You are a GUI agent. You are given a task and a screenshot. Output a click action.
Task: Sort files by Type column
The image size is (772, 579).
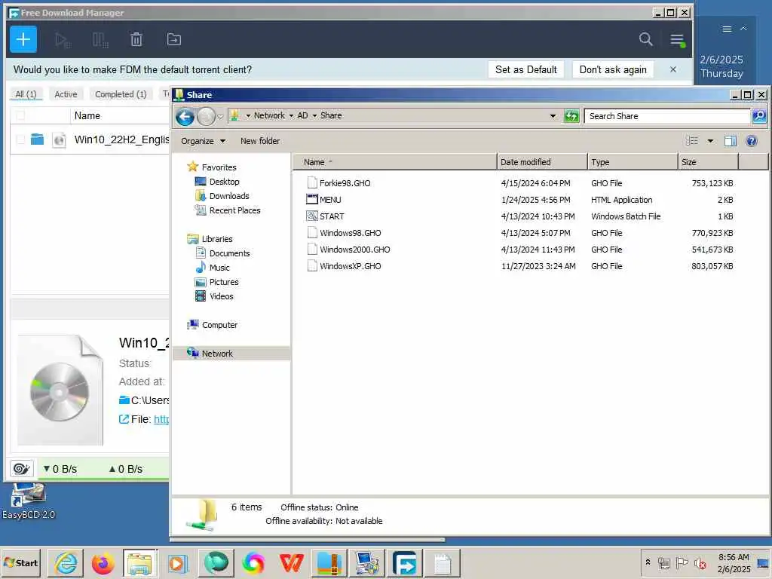[633, 162]
